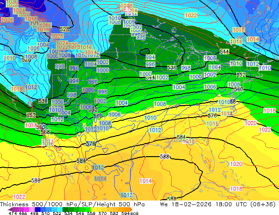279x215 pixels.
Task: Click the black 536 label left of blue 998
Action: pyautogui.click(x=172, y=68)
